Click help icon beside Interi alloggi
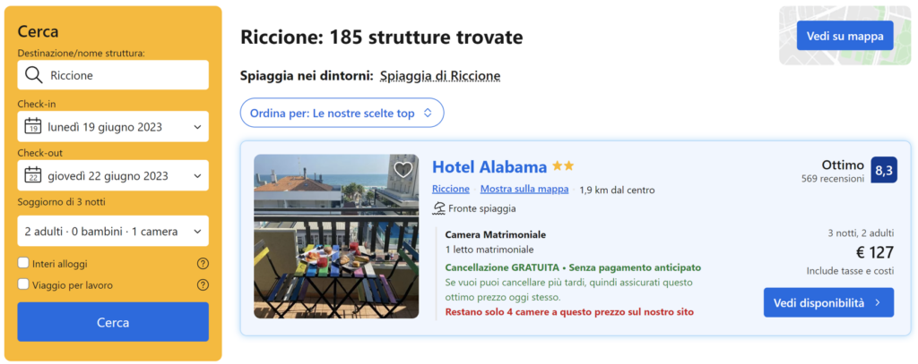Viewport: 918px width, 364px height. point(203,264)
